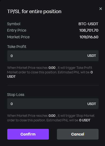Click the USDT unit in Stop Loss field
Viewport: 105px width, 146px height.
click(92, 104)
